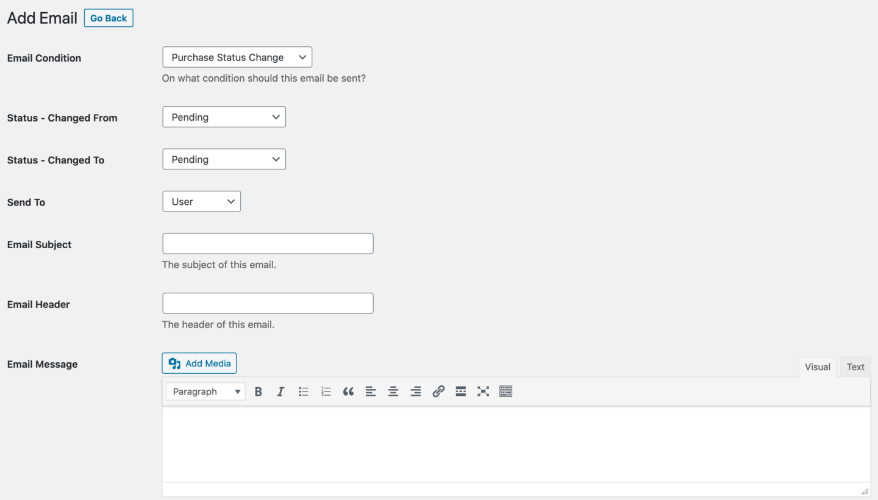Toggle the advanced editor toolbar
This screenshot has height=500, width=878.
[505, 391]
